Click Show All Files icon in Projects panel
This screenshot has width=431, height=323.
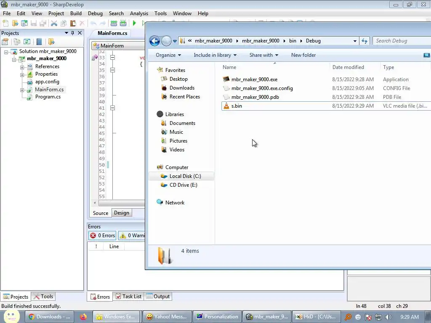coord(17,42)
